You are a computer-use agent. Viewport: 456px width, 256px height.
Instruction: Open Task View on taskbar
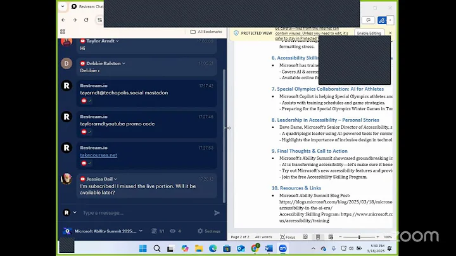click(x=170, y=248)
